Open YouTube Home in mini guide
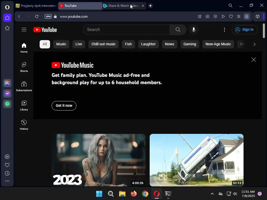 [24, 48]
